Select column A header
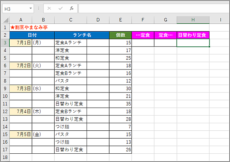Screen dimensions: 230x162 (21, 20)
